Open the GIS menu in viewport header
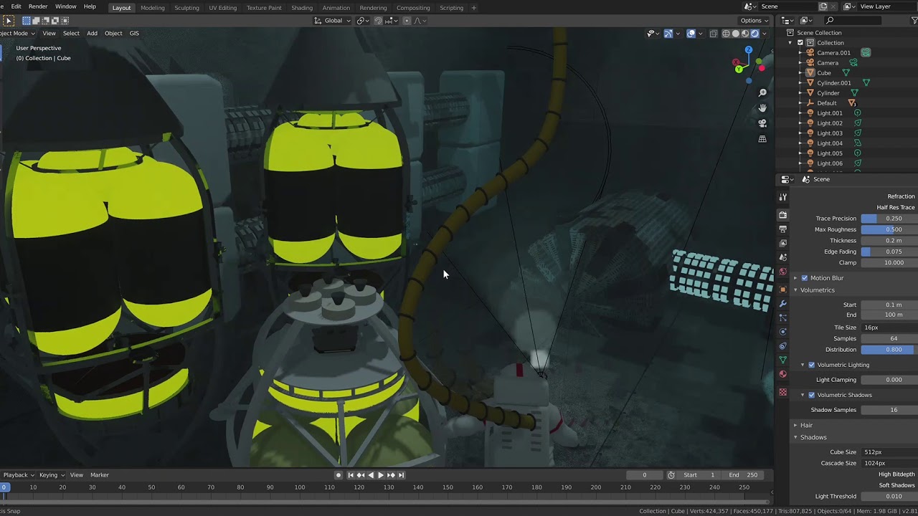Viewport: 918px width, 516px height. 134,33
